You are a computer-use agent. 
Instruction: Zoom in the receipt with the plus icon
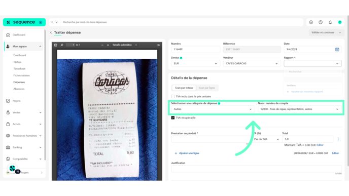(x=108, y=45)
